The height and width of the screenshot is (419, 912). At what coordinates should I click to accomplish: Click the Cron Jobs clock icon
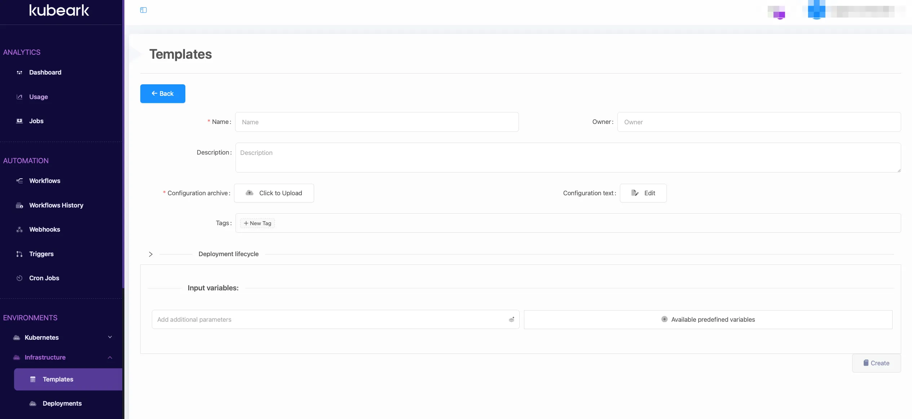click(19, 278)
